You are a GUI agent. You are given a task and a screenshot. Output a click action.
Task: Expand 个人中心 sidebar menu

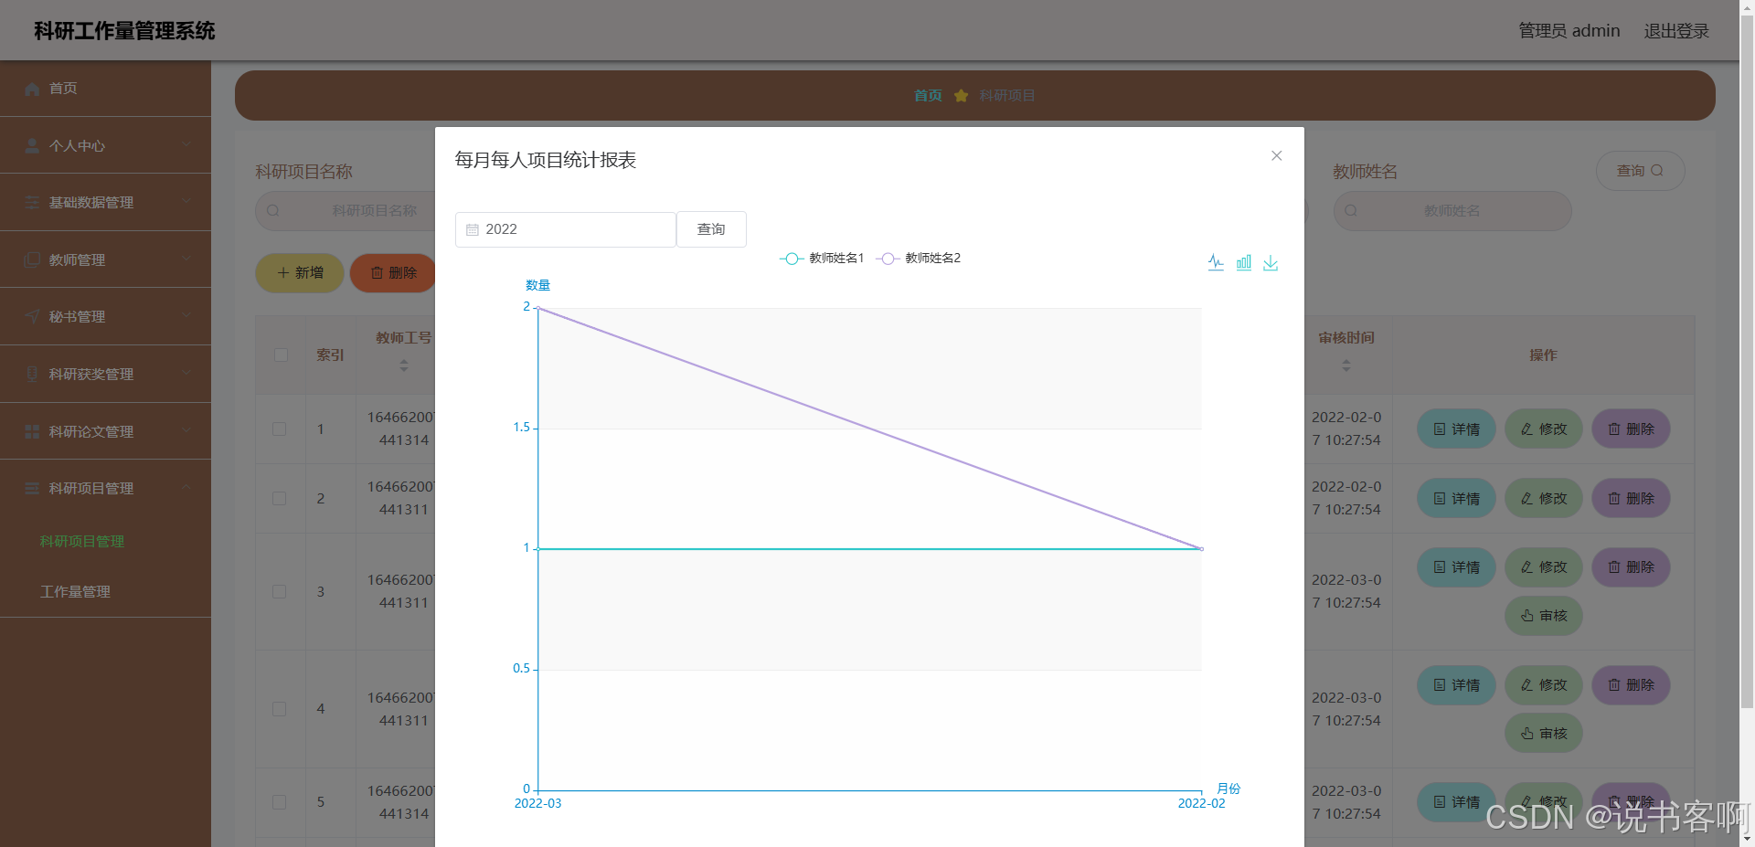[x=105, y=145]
